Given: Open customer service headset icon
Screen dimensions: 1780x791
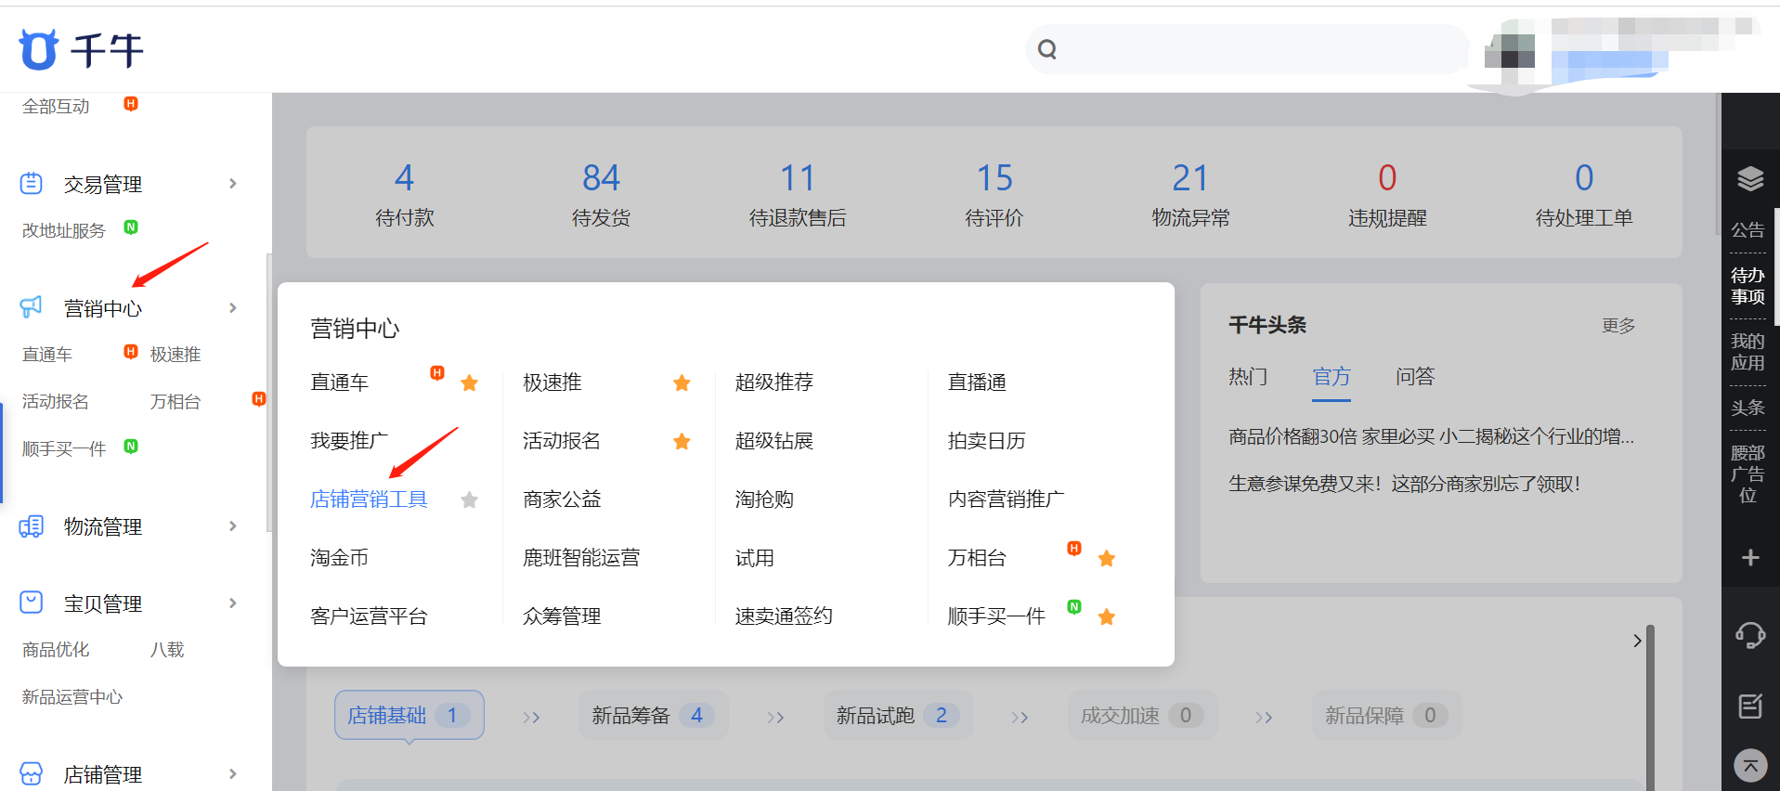Looking at the screenshot, I should pyautogui.click(x=1750, y=635).
